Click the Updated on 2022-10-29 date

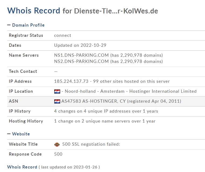coord(80,45)
